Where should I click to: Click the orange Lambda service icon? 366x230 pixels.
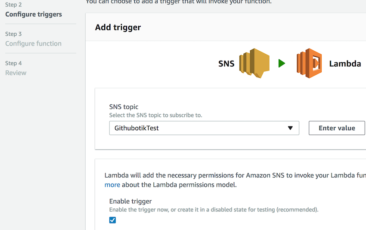click(309, 63)
